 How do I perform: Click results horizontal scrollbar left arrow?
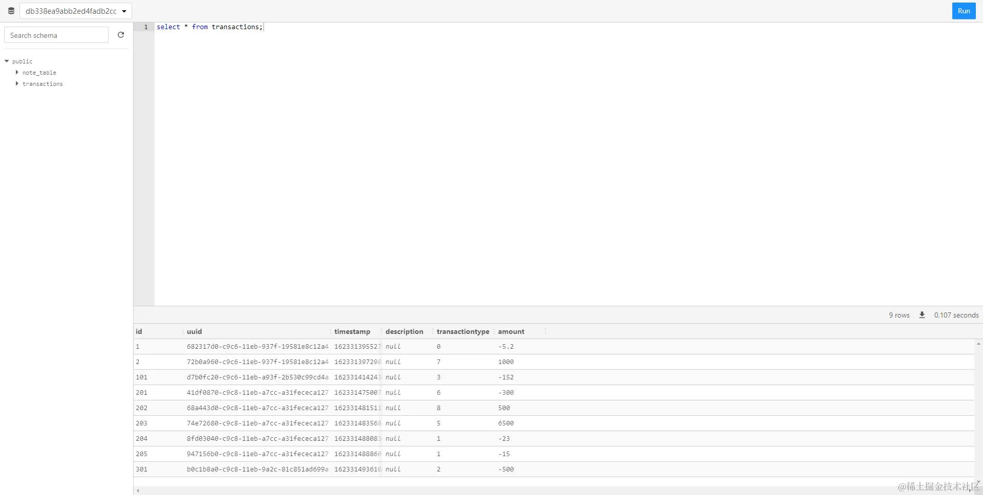(138, 491)
